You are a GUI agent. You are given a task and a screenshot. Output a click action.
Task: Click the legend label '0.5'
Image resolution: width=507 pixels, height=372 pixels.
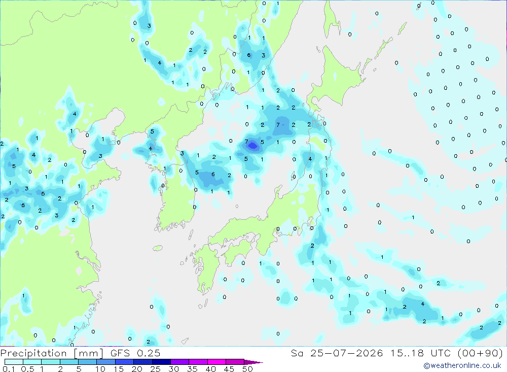[27, 369]
